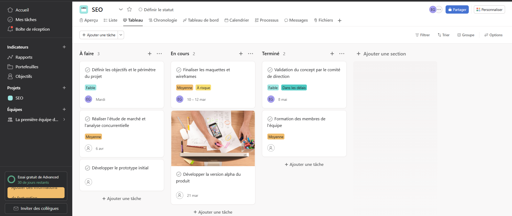Assign the Réaliser l'étude de marché task
Viewport: 512px width, 216px height.
88,148
